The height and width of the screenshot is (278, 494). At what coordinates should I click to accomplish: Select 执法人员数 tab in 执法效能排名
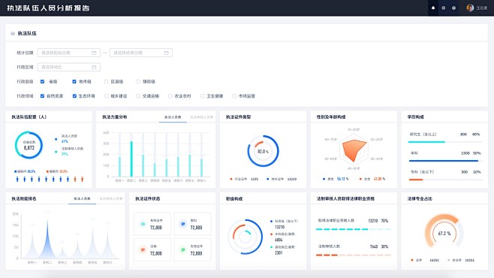point(82,198)
